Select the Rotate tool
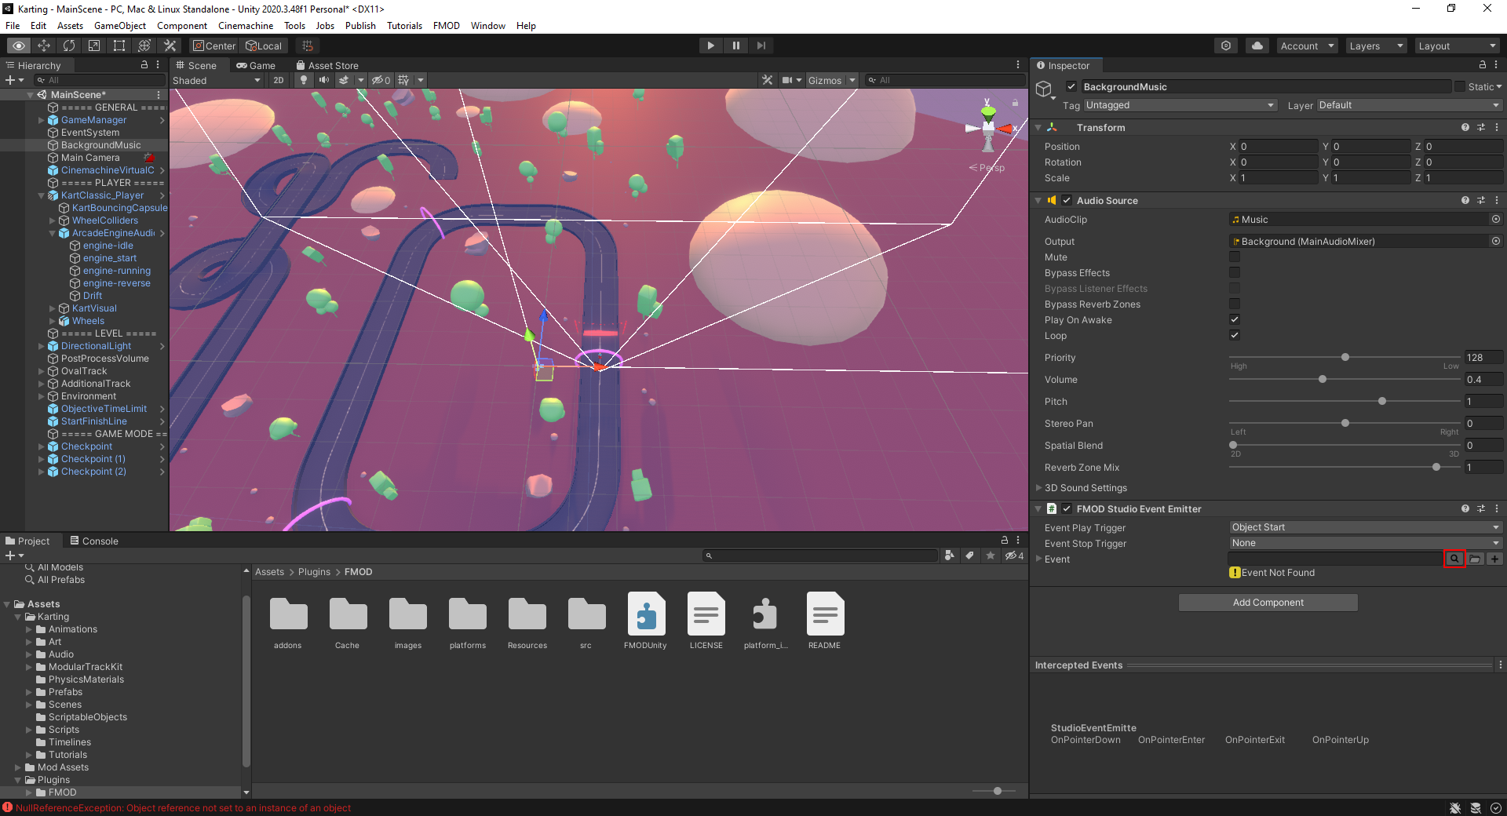The height and width of the screenshot is (816, 1507). pyautogui.click(x=69, y=46)
